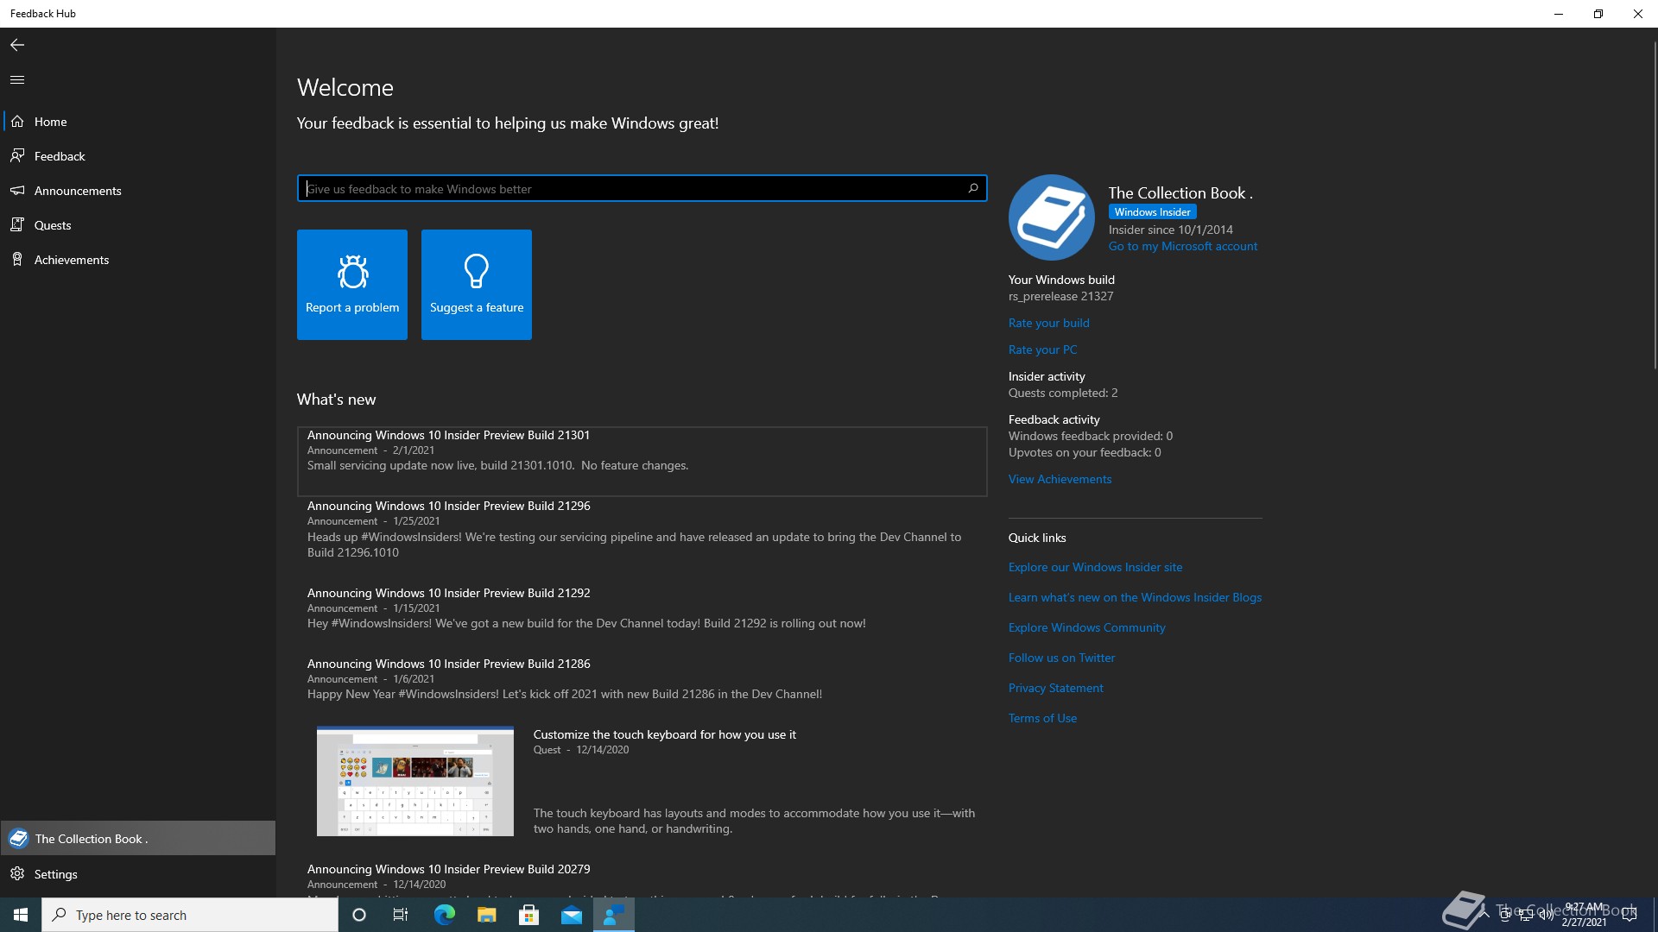Click the Home icon in the sidebar

pos(17,122)
